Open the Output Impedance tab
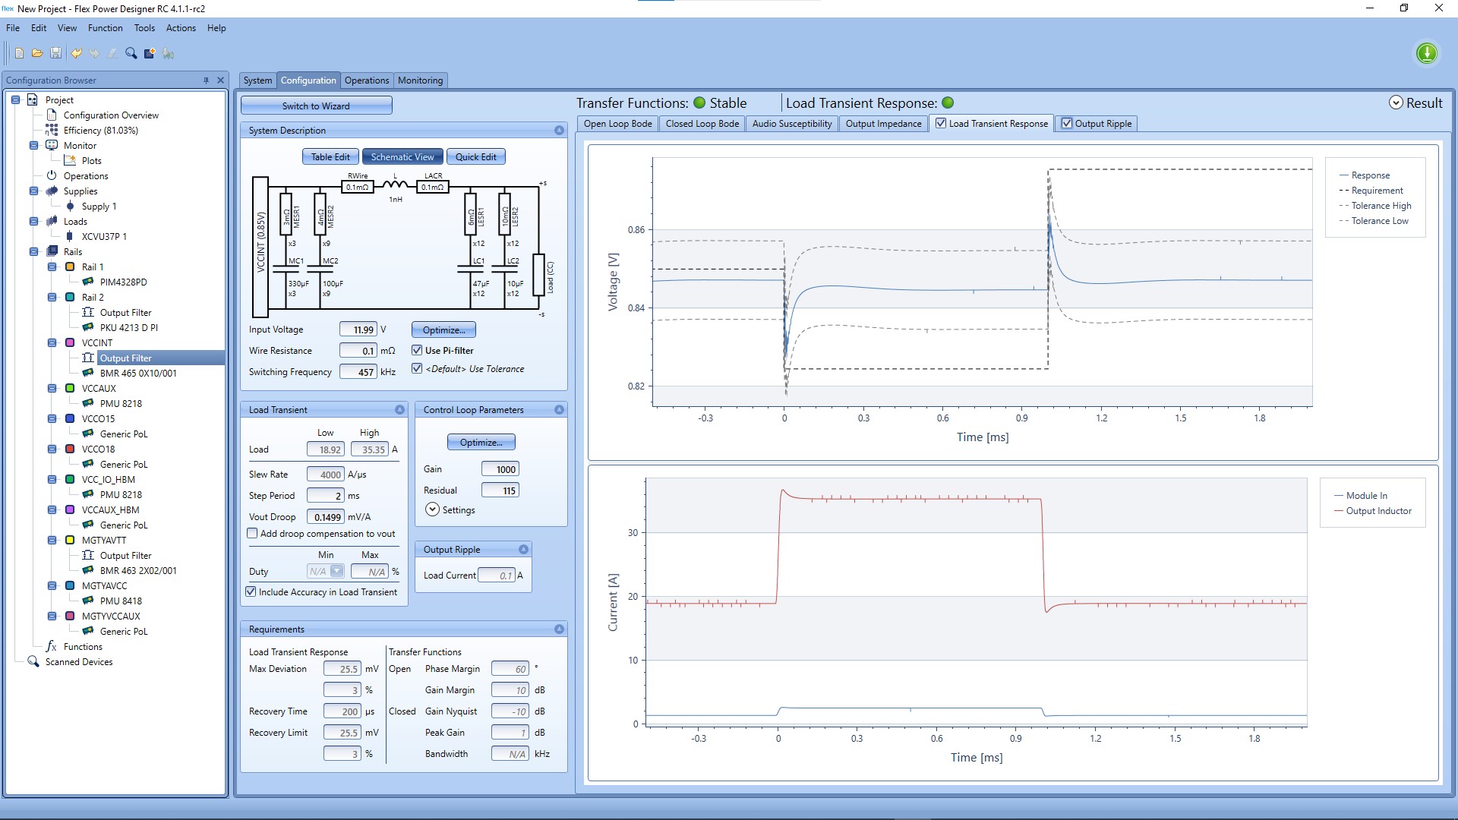The width and height of the screenshot is (1458, 820). 883,124
